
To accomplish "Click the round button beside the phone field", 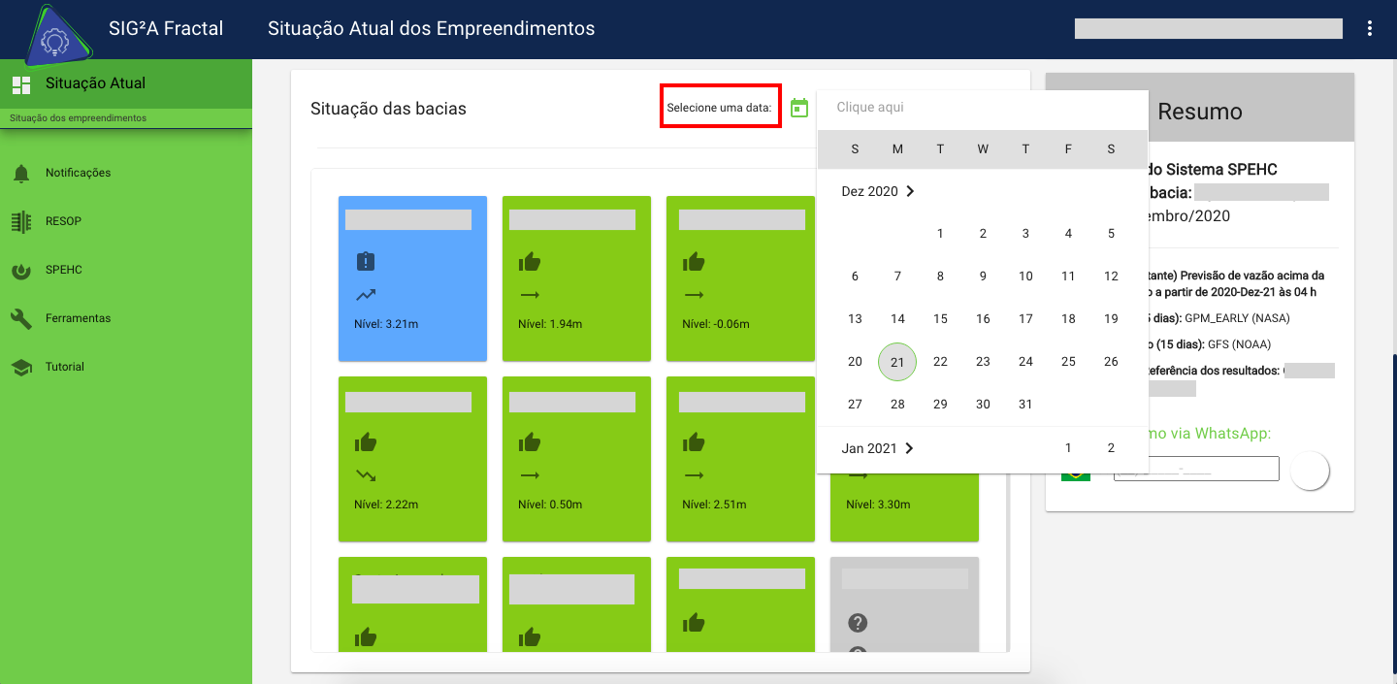I will pyautogui.click(x=1310, y=471).
